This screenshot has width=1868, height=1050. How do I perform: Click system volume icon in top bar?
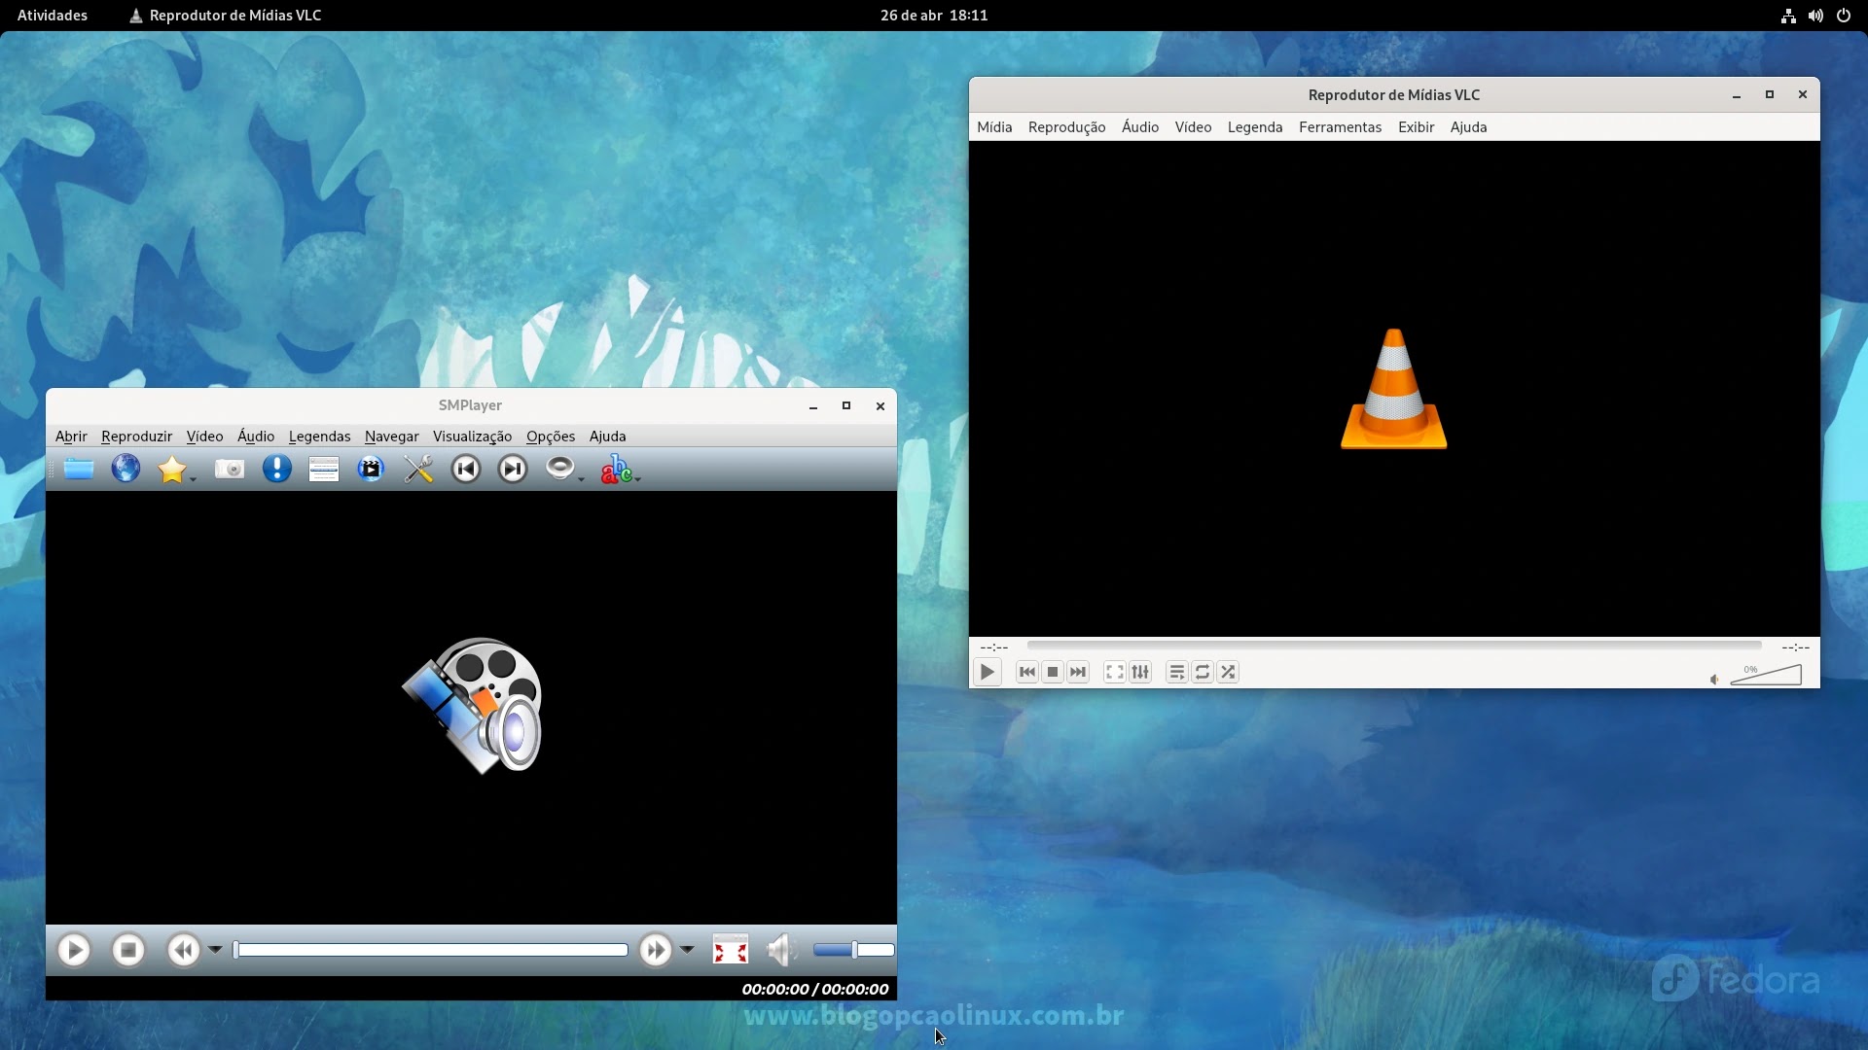(x=1815, y=16)
